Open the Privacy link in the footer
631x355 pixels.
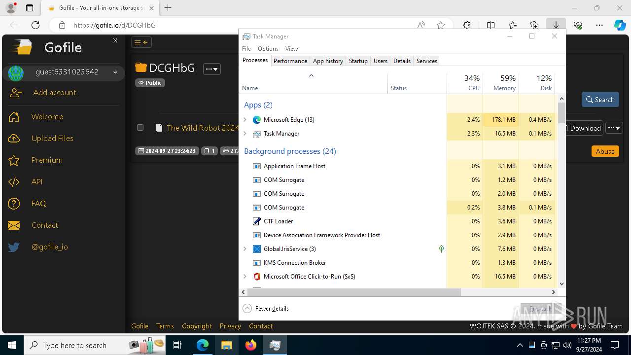tap(230, 326)
